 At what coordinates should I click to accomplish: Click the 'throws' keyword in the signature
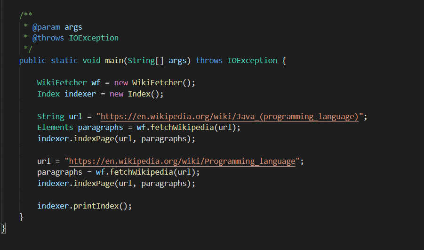209,61
